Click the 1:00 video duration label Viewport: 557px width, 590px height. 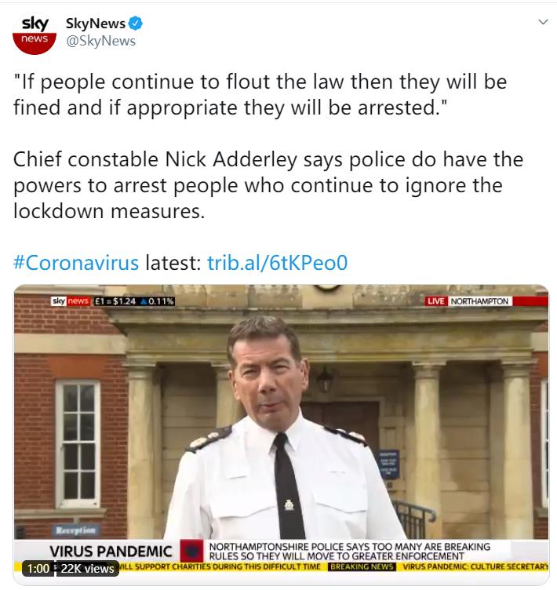coord(38,568)
